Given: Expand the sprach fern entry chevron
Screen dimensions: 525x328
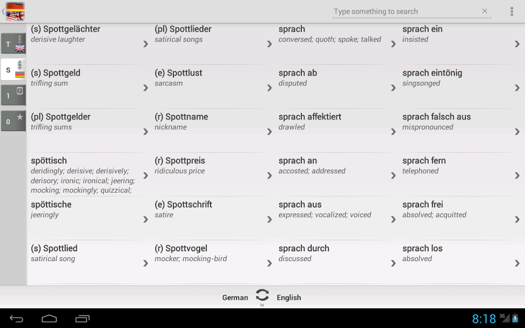Looking at the screenshot, I should [x=517, y=176].
